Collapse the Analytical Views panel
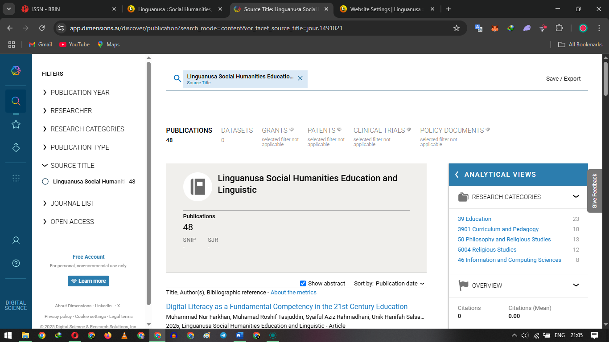Screen dimensions: 609x342 tap(457, 175)
